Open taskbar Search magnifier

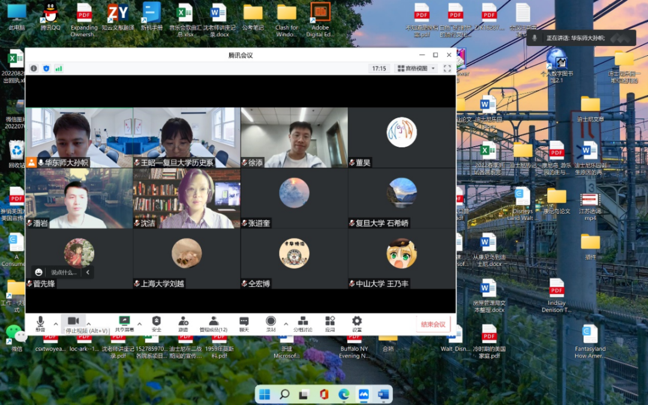pyautogui.click(x=284, y=395)
